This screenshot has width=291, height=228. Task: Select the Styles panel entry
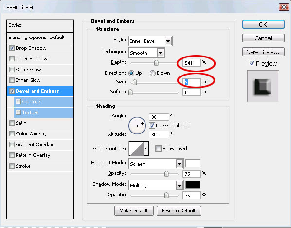[40, 25]
